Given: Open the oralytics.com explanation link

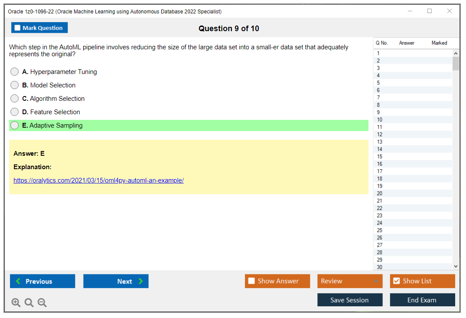Looking at the screenshot, I should [x=98, y=180].
